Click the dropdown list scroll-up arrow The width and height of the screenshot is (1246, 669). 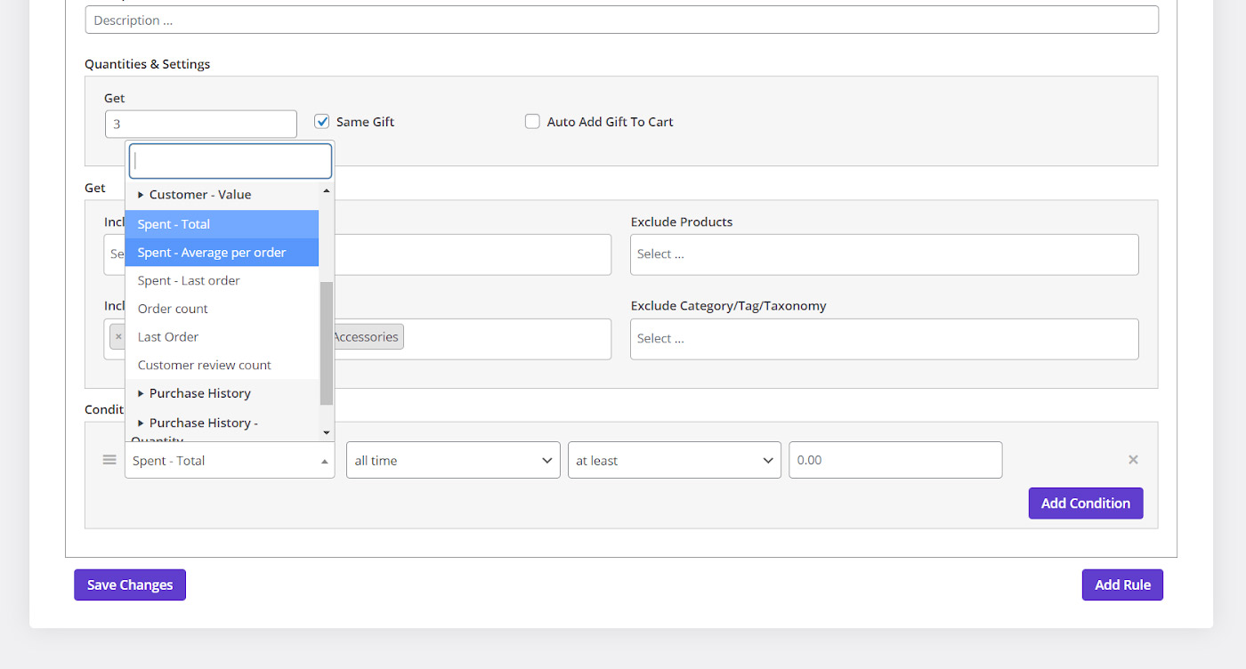(x=326, y=191)
